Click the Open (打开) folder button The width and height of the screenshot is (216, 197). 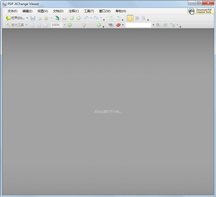[15, 18]
